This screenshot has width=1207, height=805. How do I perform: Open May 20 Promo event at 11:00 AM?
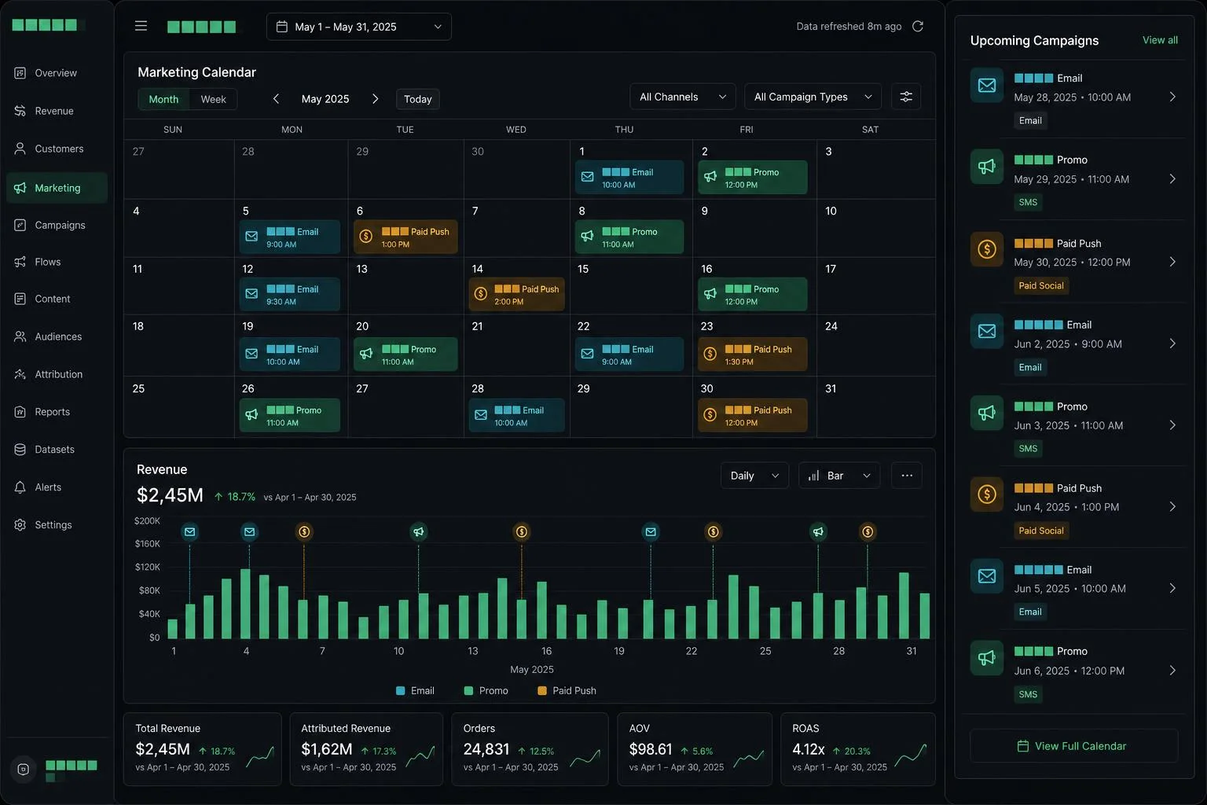405,355
